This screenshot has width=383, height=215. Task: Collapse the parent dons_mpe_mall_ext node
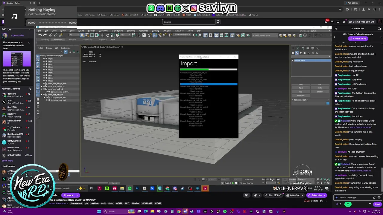coord(41,95)
